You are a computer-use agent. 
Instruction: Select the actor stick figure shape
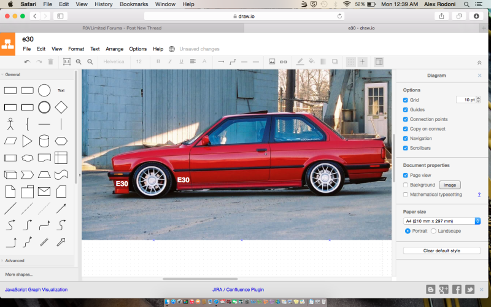click(10, 124)
